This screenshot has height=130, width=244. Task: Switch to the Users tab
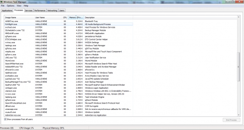[x=62, y=10]
